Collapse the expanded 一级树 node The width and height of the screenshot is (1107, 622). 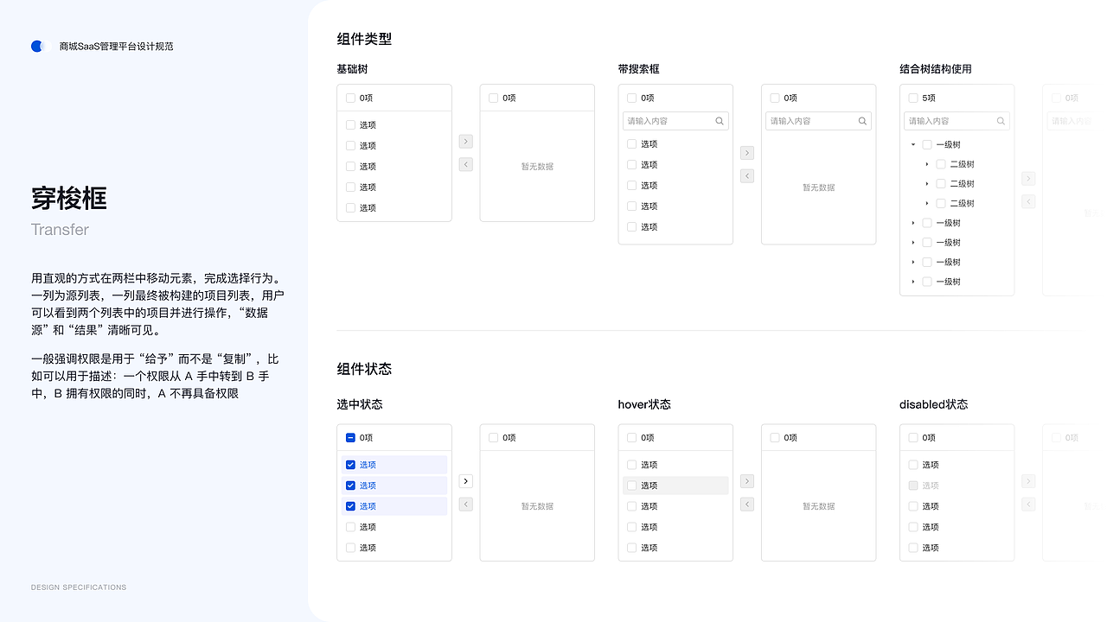coord(913,145)
